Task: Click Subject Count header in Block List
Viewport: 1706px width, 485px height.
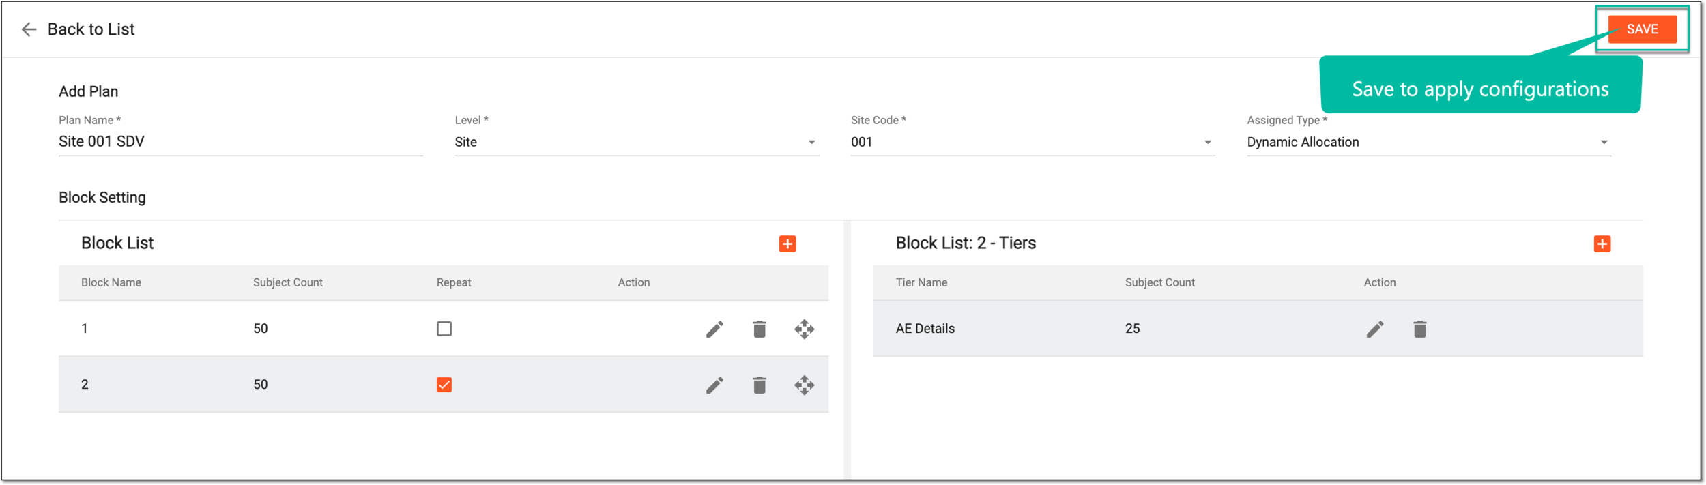Action: point(288,283)
